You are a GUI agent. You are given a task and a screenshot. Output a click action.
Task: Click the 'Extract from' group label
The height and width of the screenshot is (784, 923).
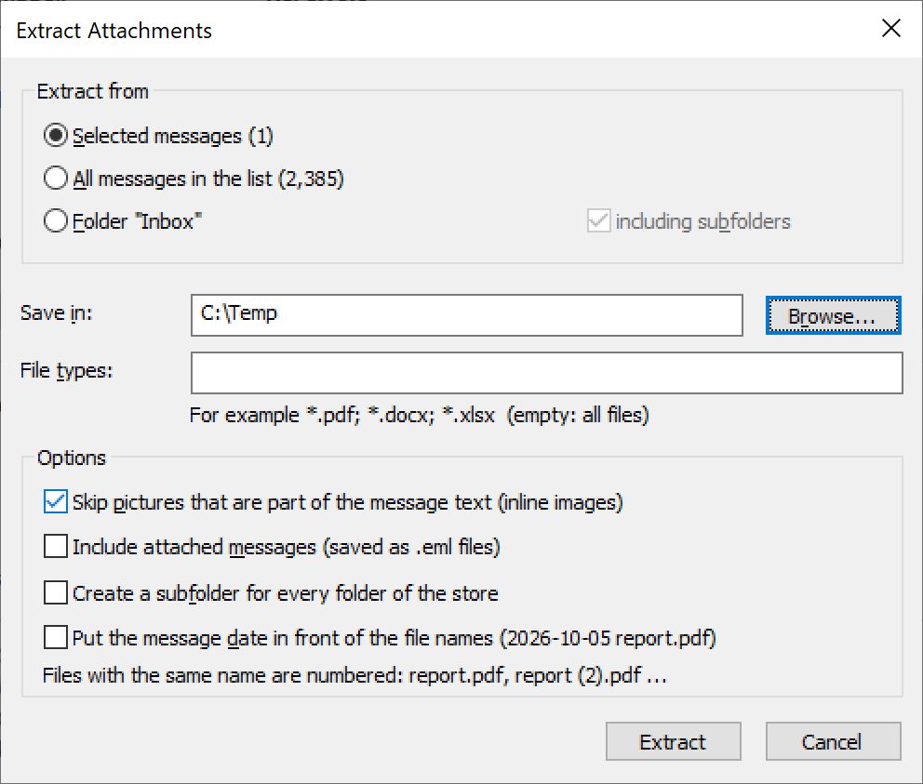pyautogui.click(x=92, y=91)
